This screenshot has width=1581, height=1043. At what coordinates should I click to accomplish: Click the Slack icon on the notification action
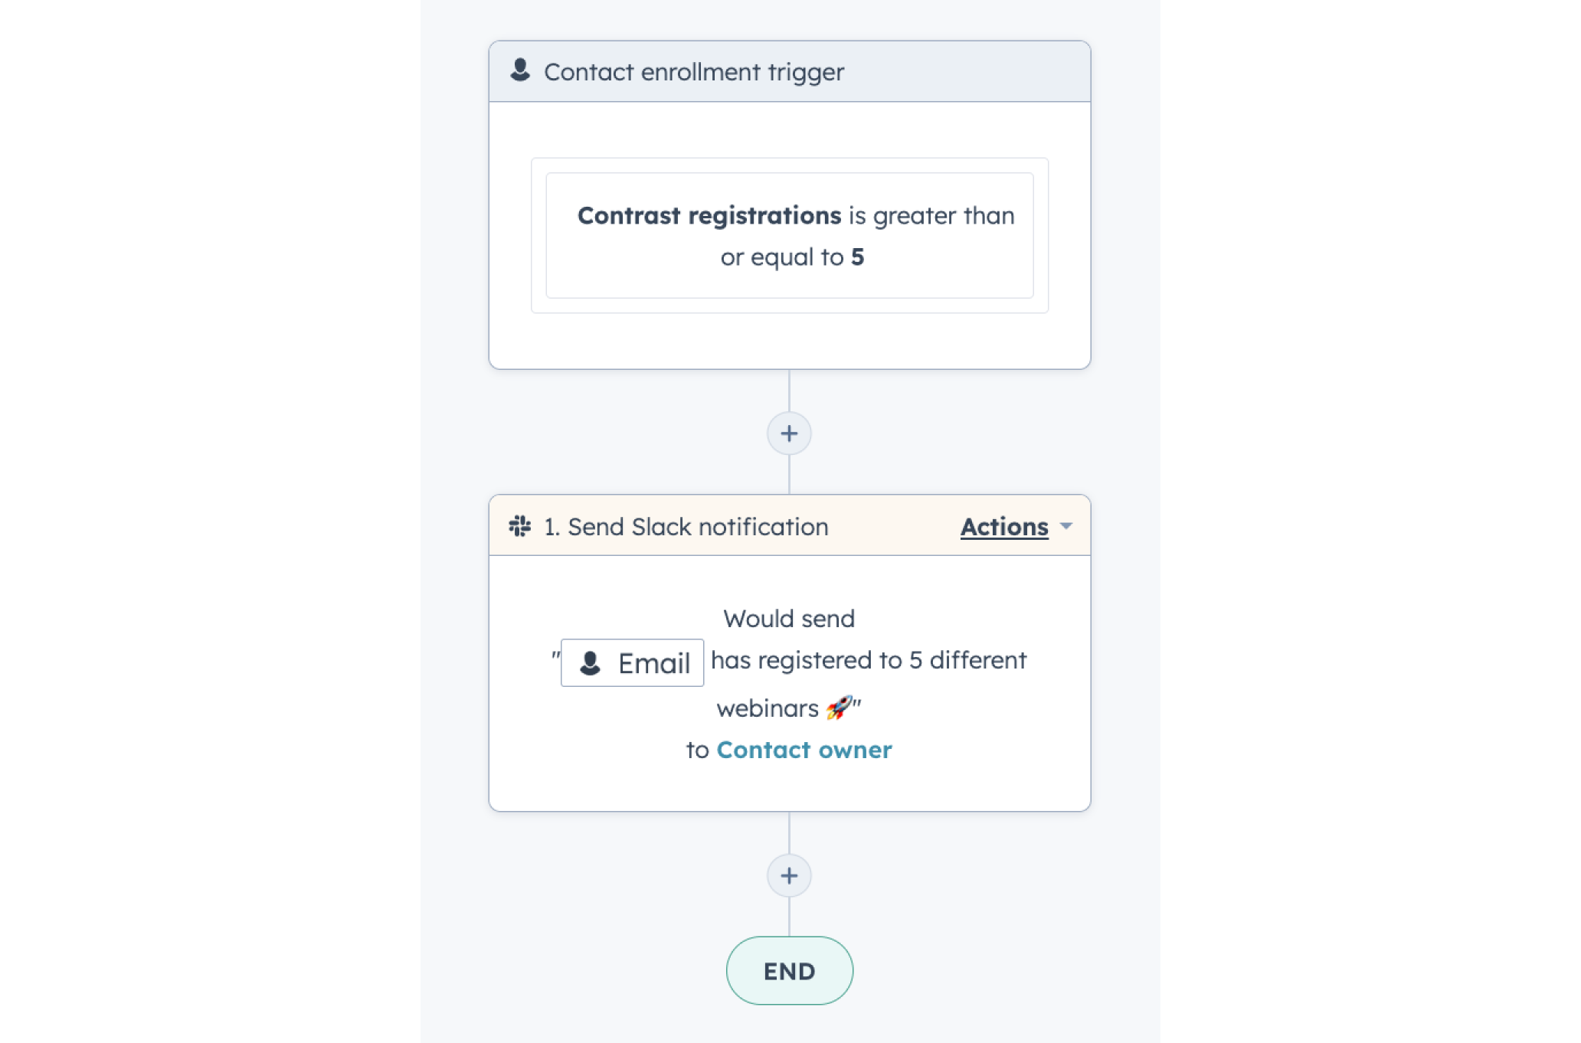[521, 526]
